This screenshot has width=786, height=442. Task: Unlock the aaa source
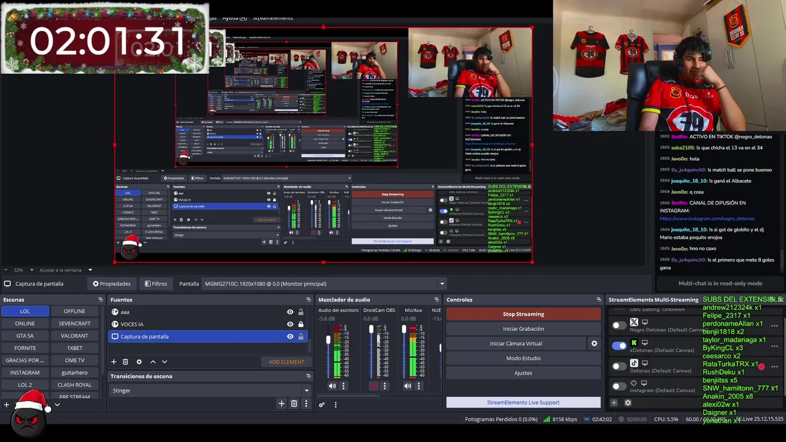[301, 312]
